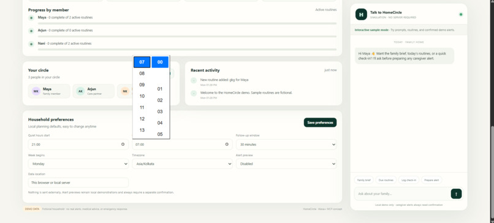This screenshot has width=494, height=223.
Task: Click the just now timestamp
Action: 330,70
